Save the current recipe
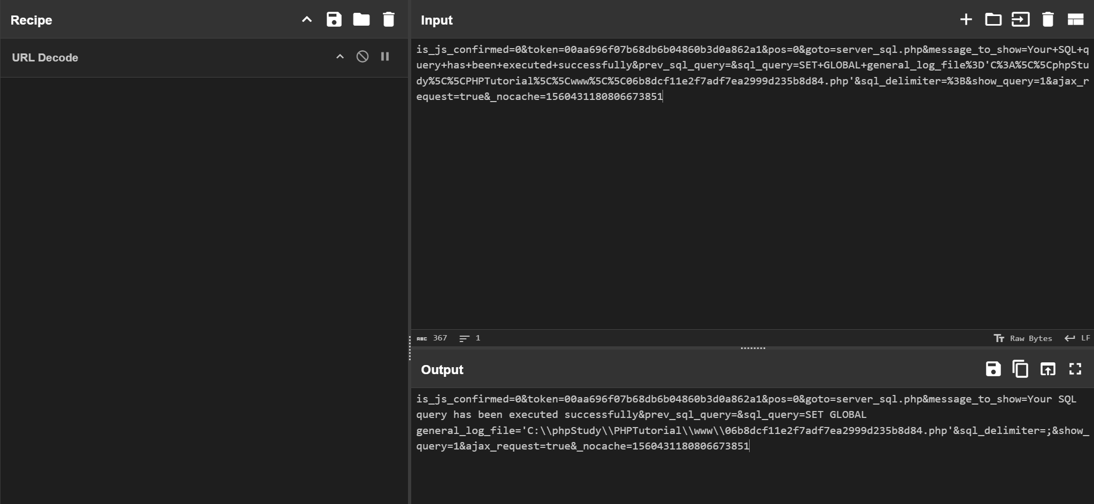Viewport: 1094px width, 504px height. tap(334, 20)
